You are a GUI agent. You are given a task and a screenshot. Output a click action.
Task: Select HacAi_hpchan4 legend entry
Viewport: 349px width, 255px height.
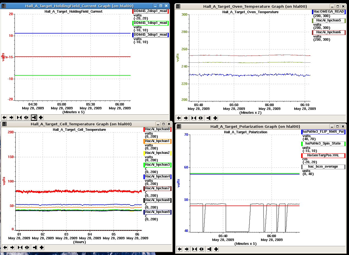point(157,176)
